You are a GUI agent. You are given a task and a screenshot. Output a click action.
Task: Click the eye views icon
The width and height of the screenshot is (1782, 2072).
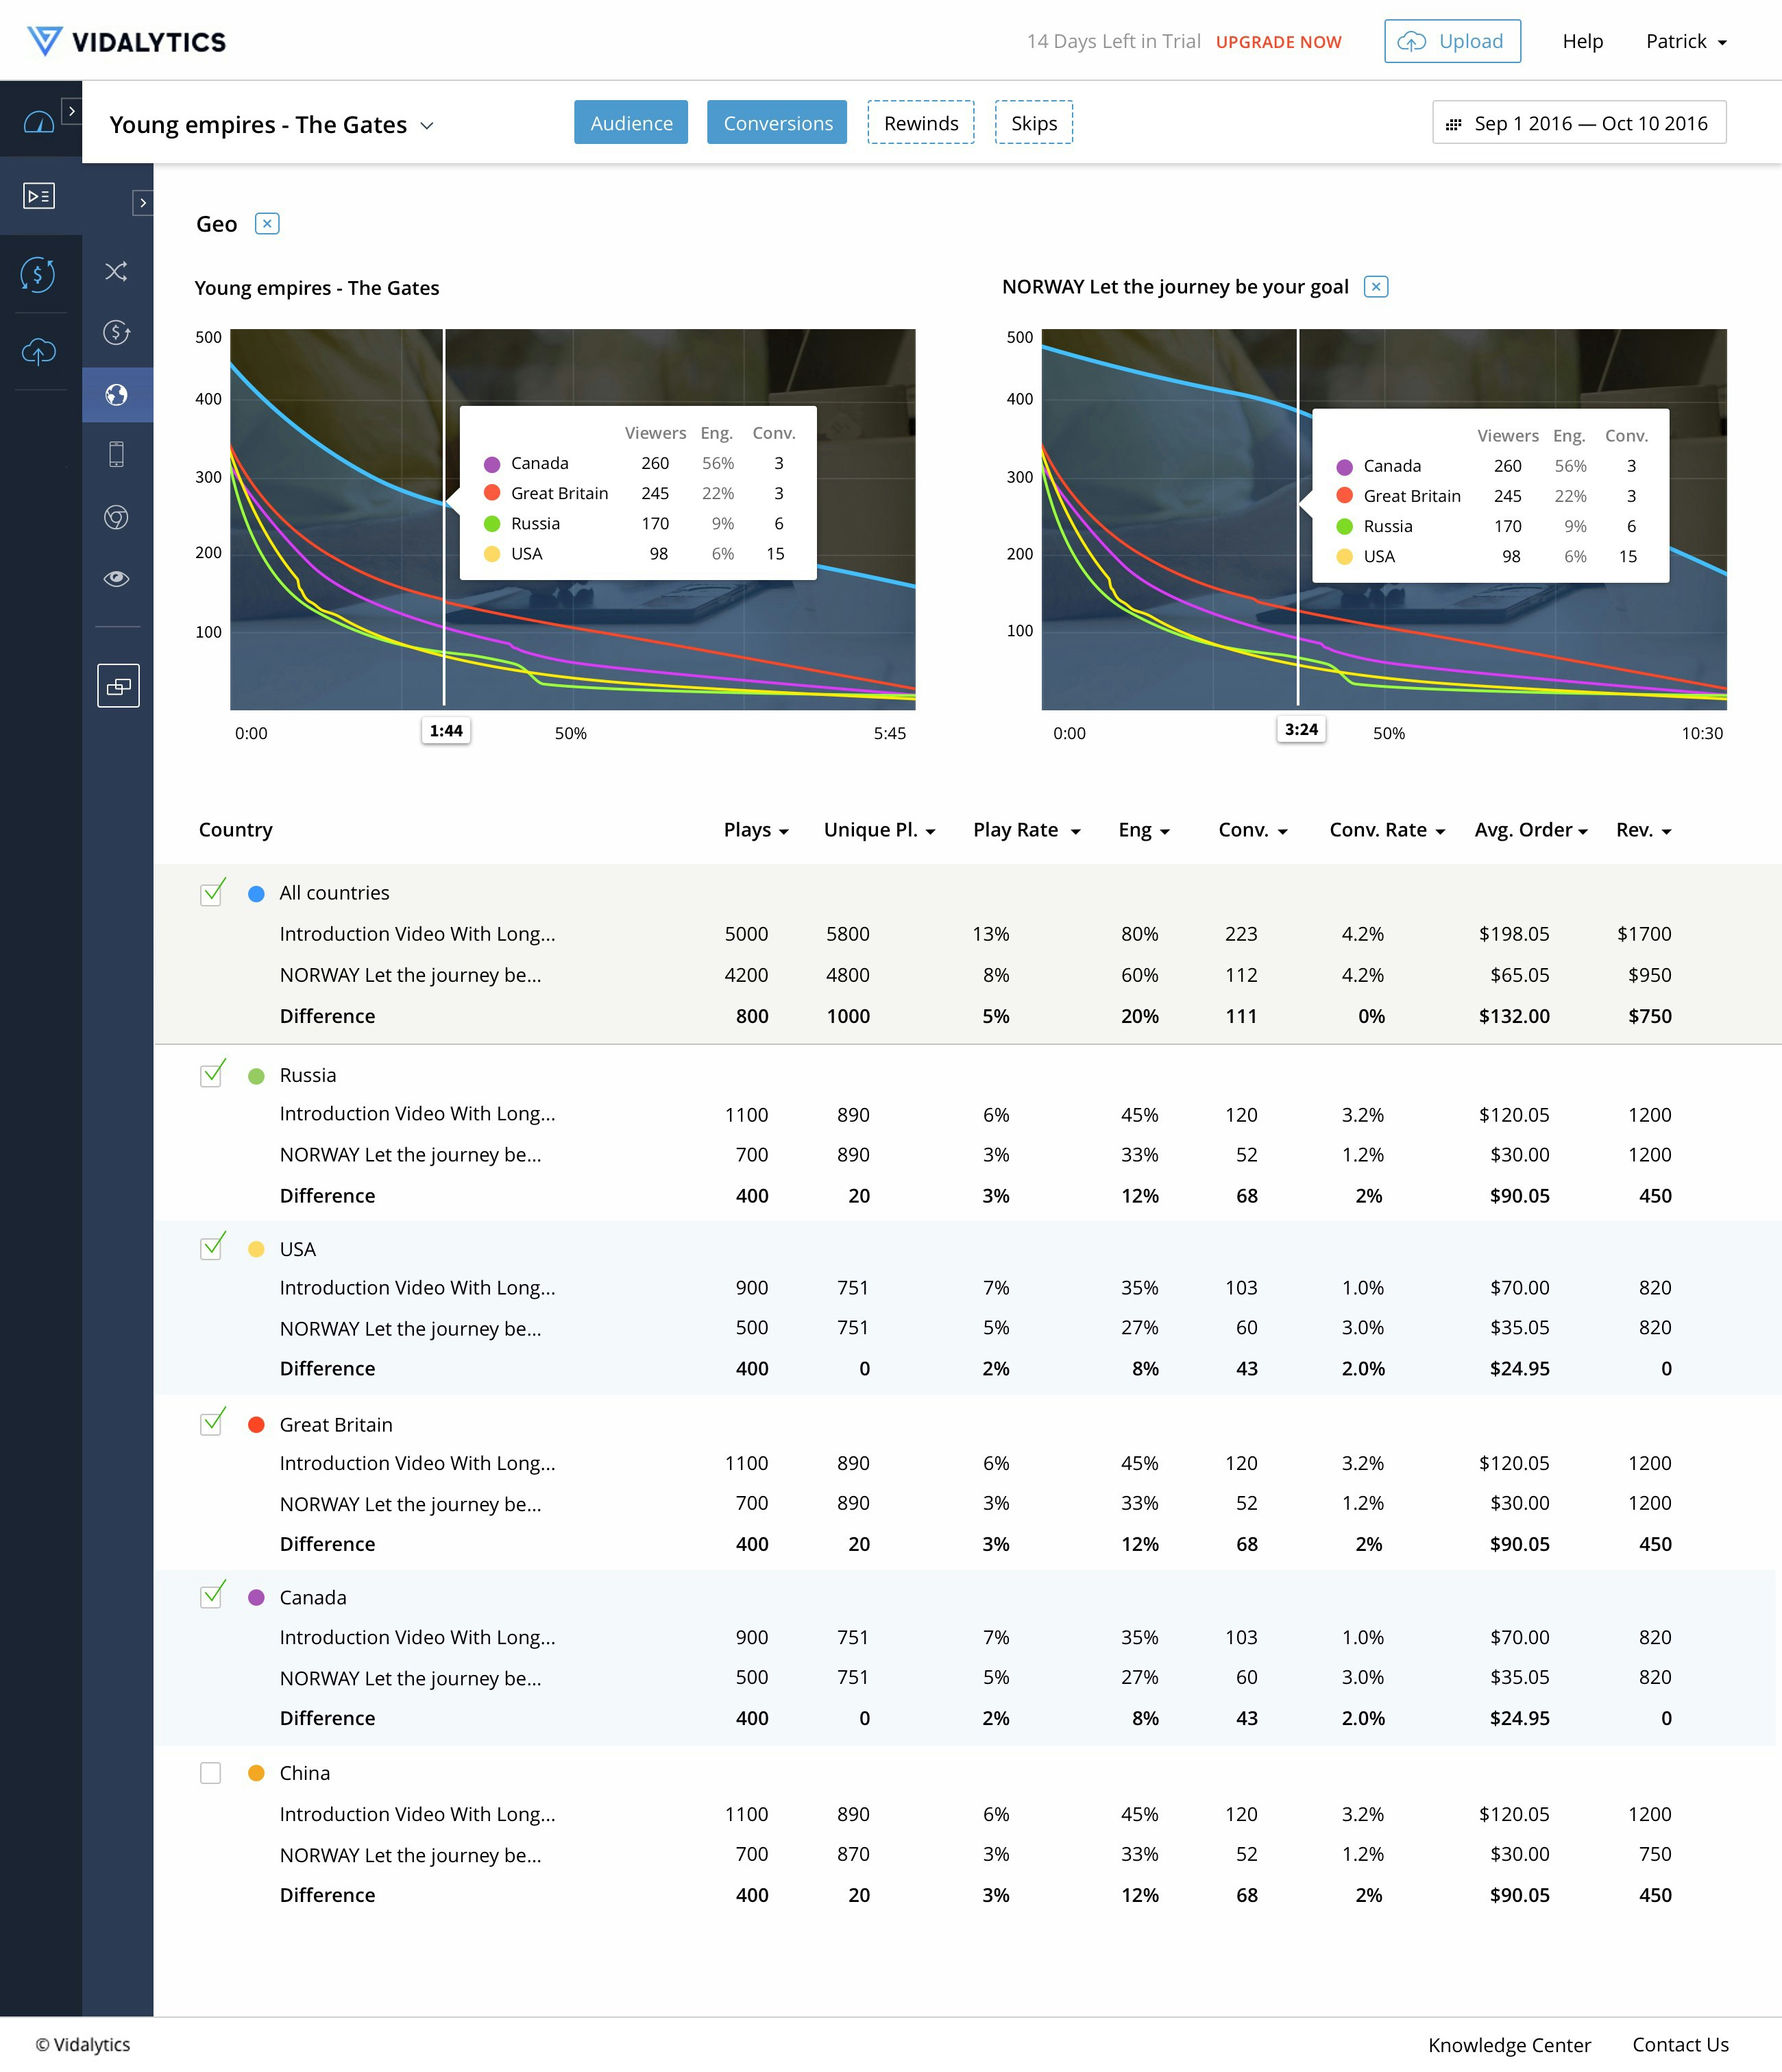click(x=117, y=578)
